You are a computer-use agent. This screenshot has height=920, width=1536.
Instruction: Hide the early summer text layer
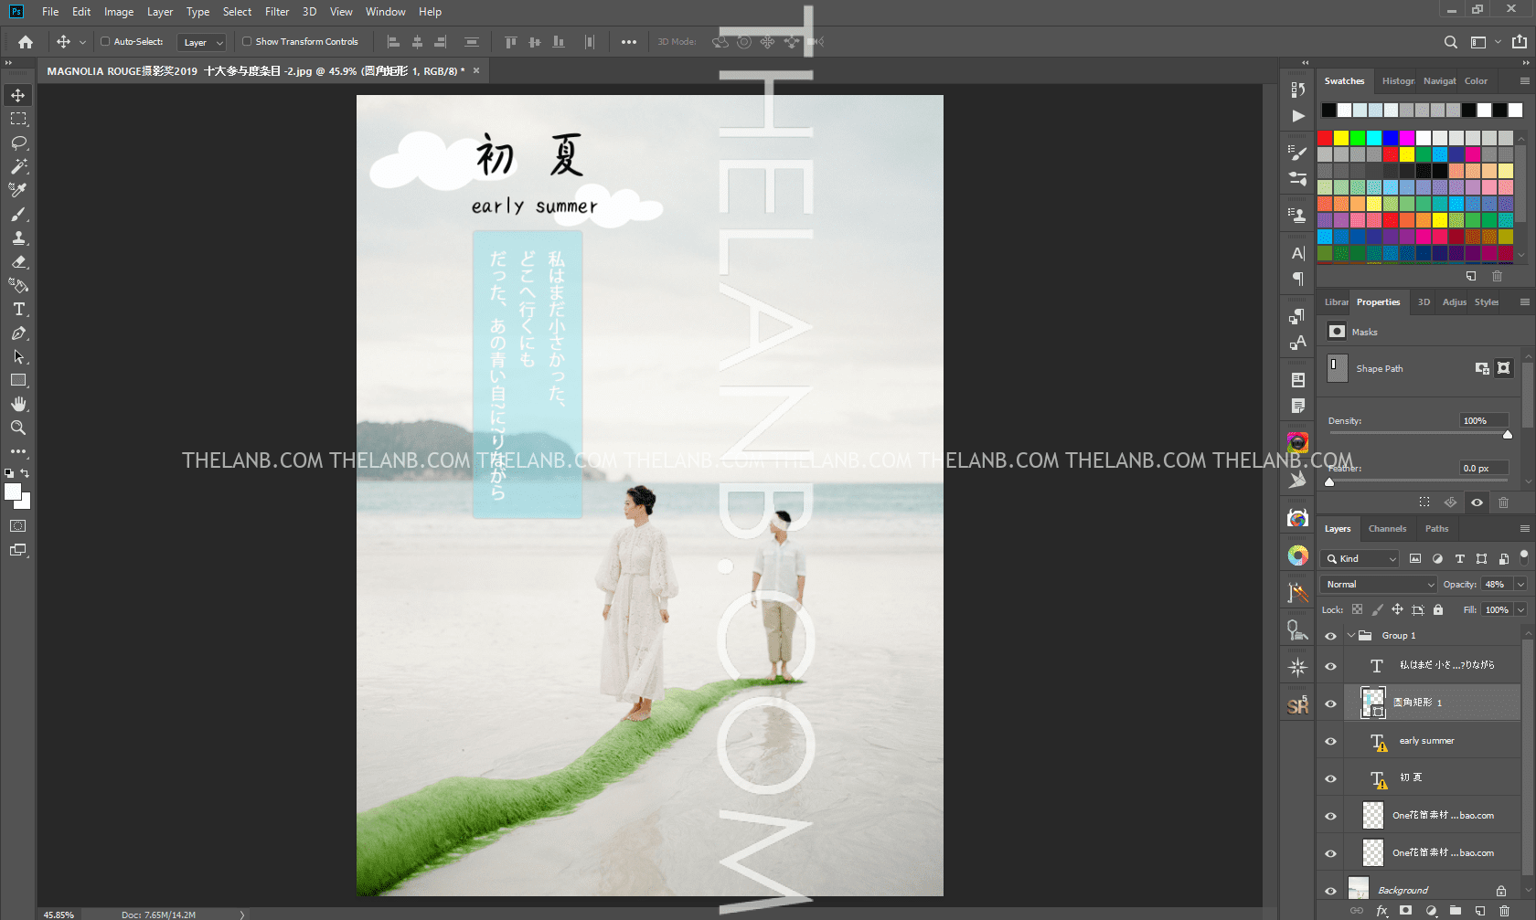1330,741
